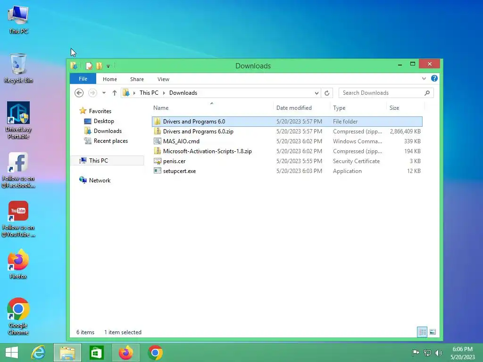Open the Windows Start button
The width and height of the screenshot is (483, 362).
pos(12,353)
